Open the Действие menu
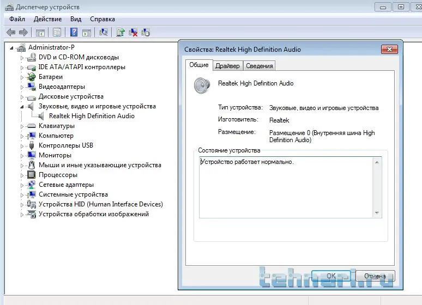 click(x=47, y=19)
